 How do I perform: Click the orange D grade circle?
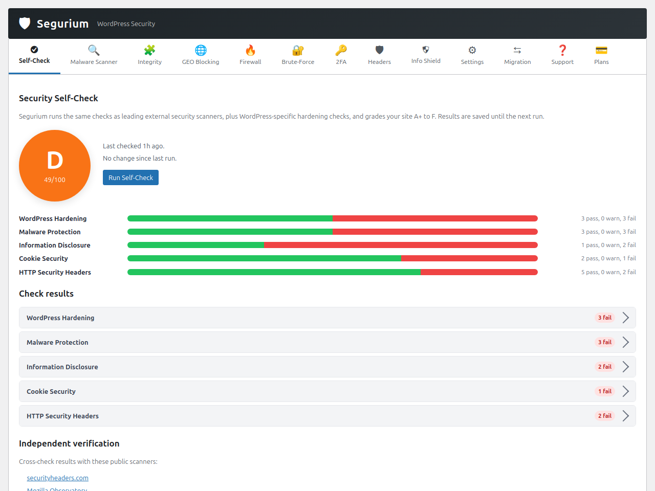point(55,166)
